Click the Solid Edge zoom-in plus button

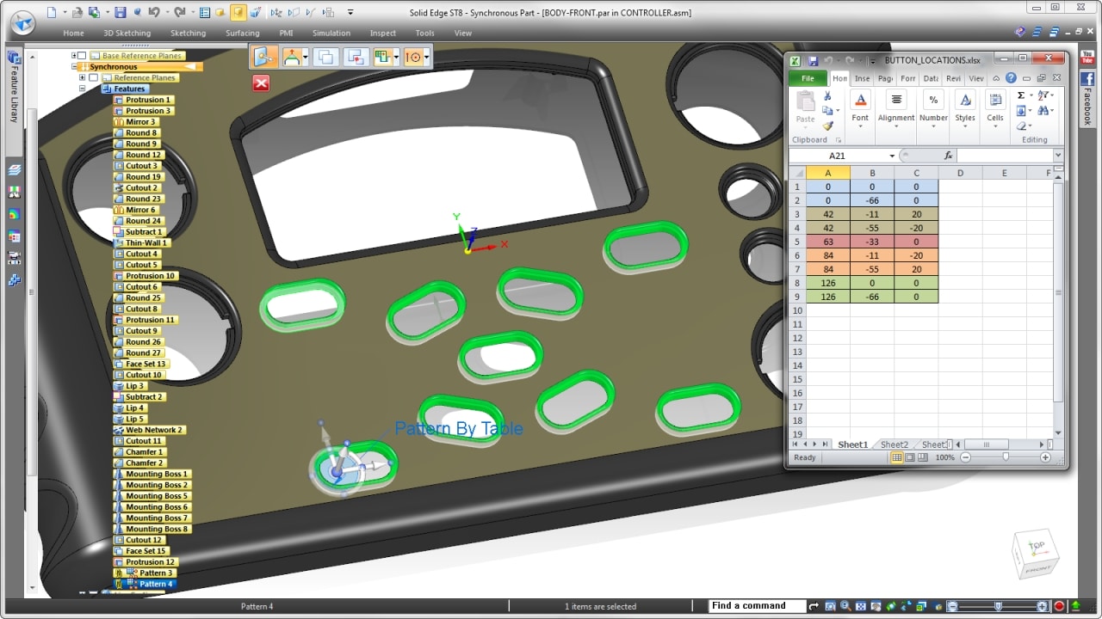[1043, 606]
